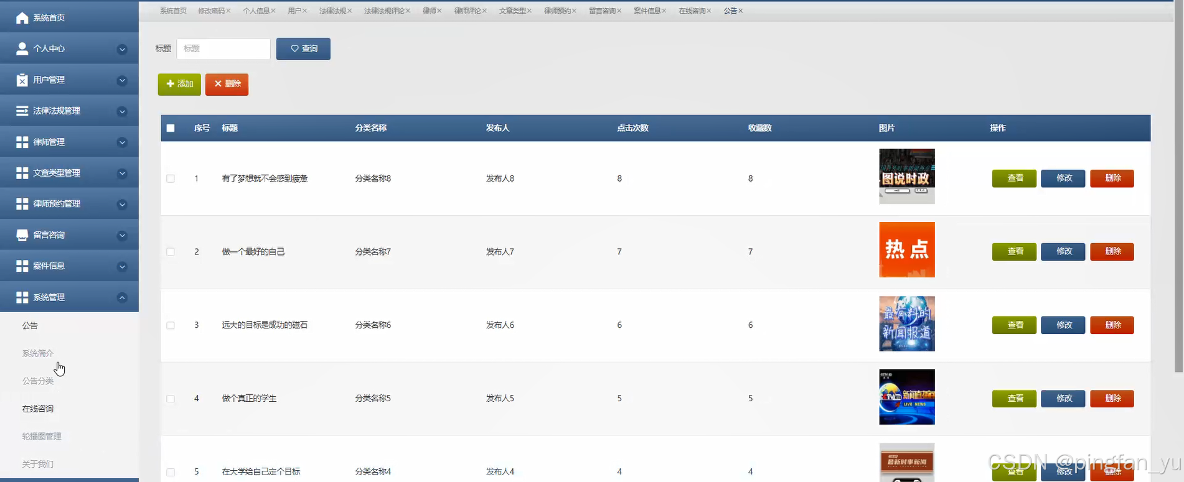Click the green 添加 button
The width and height of the screenshot is (1184, 482).
pos(179,84)
